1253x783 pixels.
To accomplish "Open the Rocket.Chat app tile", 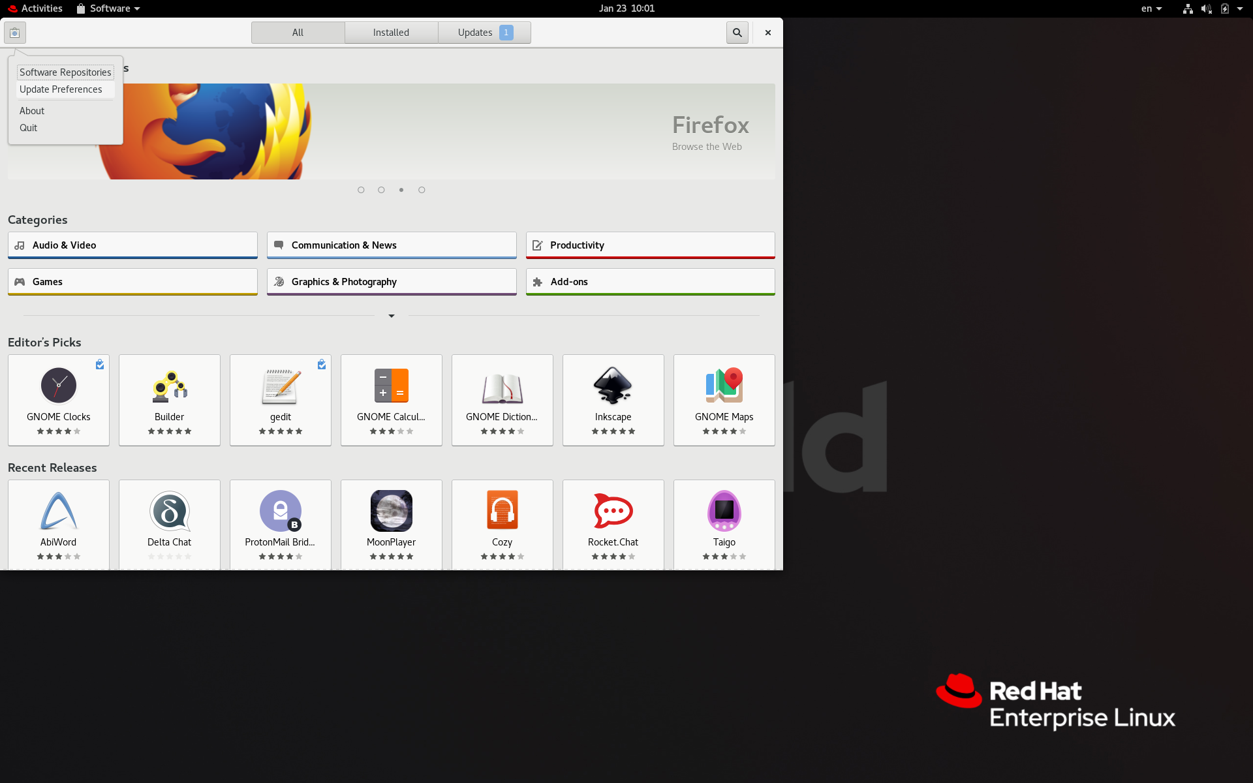I will 613,525.
